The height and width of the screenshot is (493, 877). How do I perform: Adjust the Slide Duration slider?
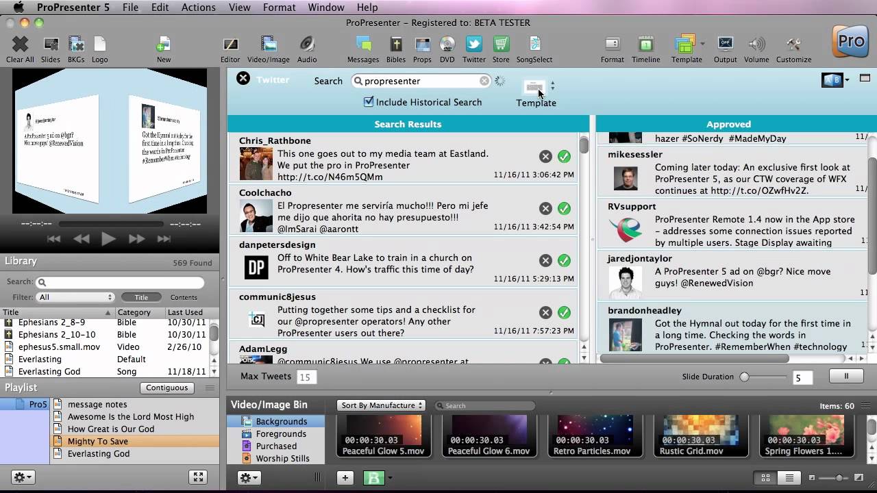763,377
